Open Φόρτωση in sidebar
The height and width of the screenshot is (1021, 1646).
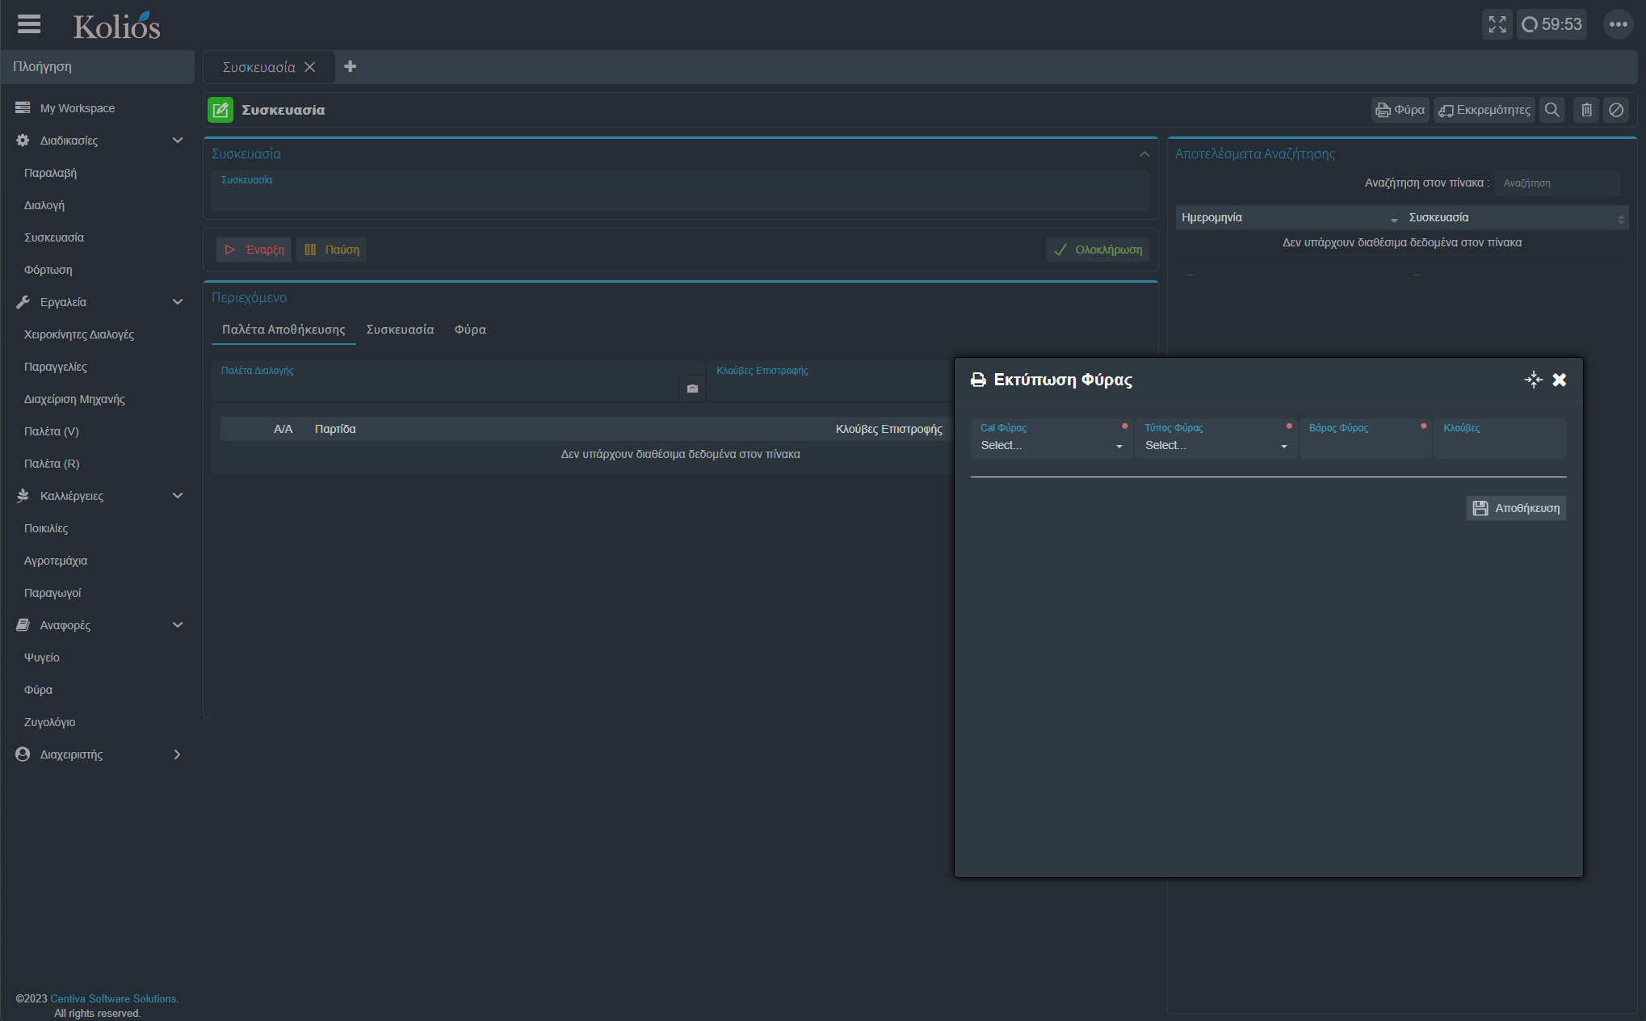click(x=48, y=270)
